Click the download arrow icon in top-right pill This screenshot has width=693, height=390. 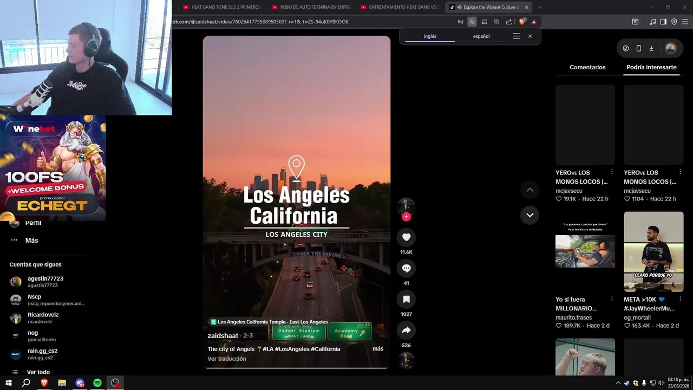pos(651,48)
